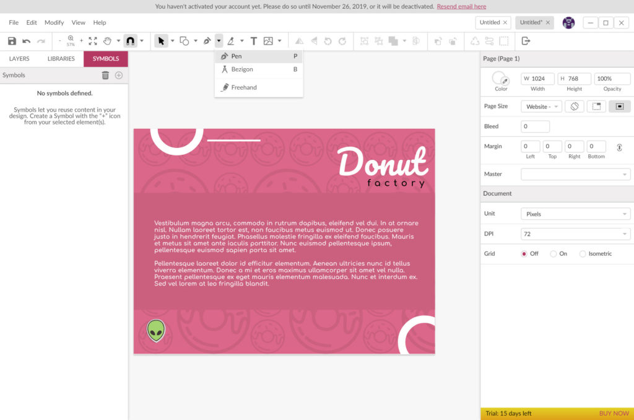The image size is (634, 420).
Task: Click the BUY NOW button
Action: 614,413
